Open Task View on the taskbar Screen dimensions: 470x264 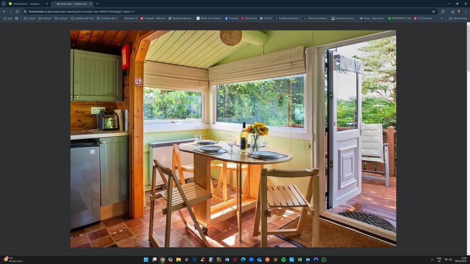154,259
